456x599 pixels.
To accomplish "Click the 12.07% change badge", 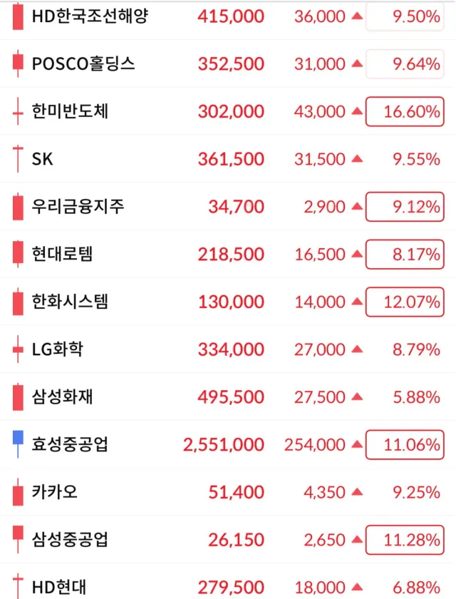I will pos(404,302).
